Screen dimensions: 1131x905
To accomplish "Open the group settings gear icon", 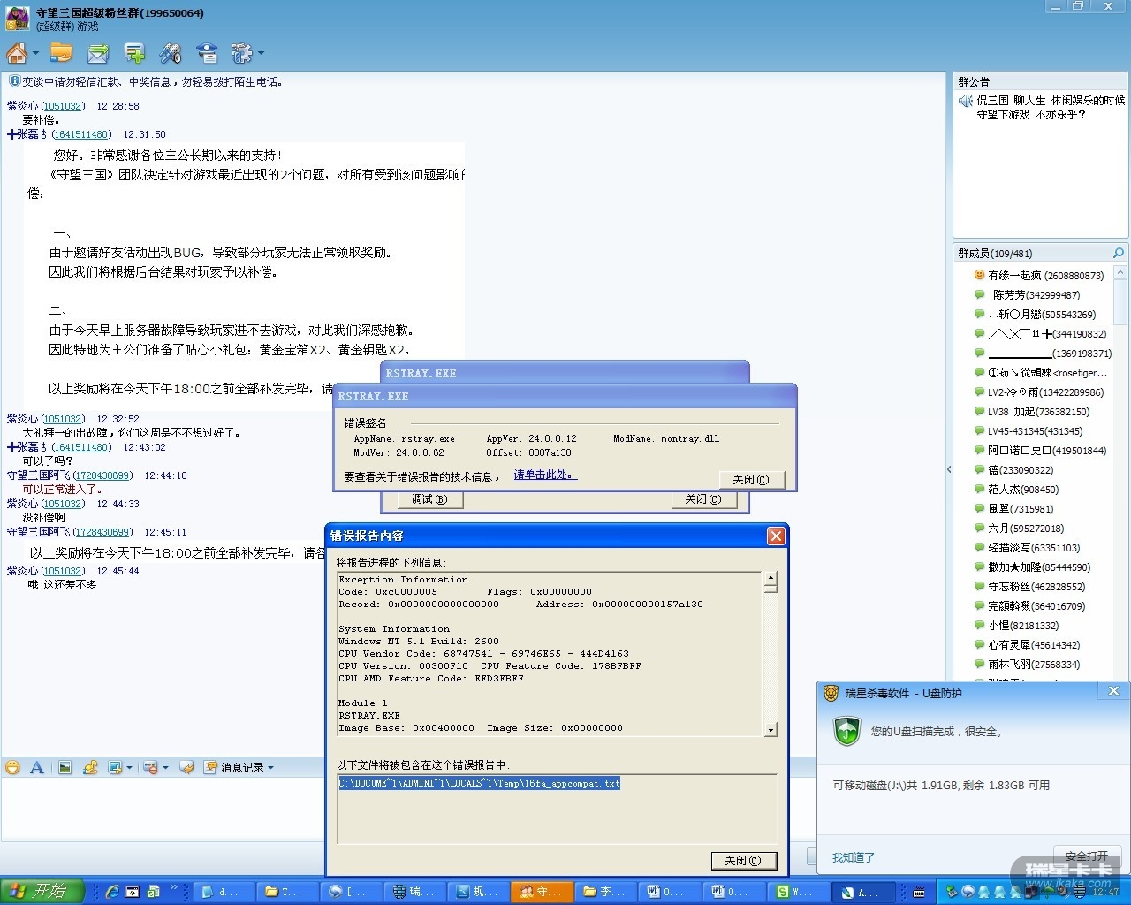I will (241, 54).
